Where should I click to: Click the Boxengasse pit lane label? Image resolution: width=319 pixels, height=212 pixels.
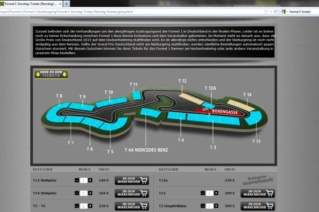tap(225, 112)
